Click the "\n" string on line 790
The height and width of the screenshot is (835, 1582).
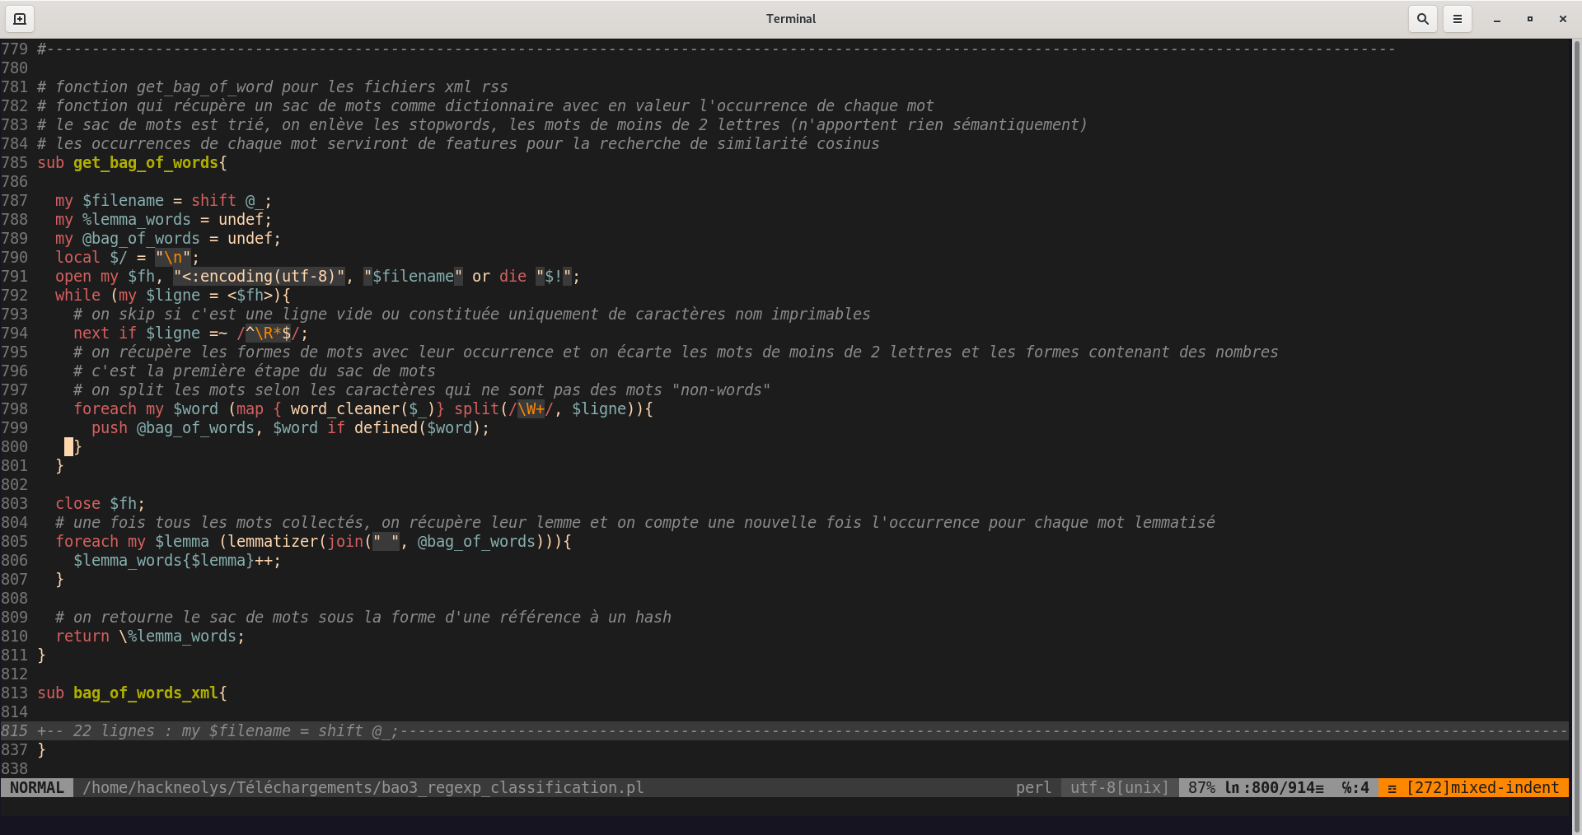(173, 257)
